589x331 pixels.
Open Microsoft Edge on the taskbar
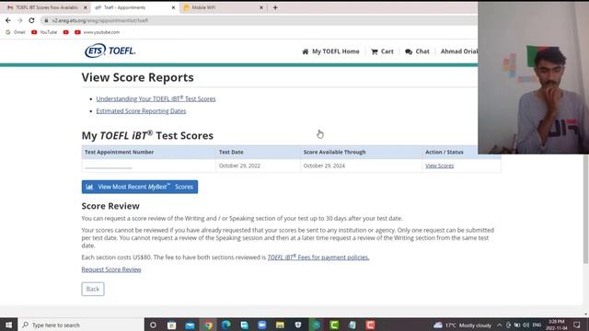pyautogui.click(x=225, y=325)
